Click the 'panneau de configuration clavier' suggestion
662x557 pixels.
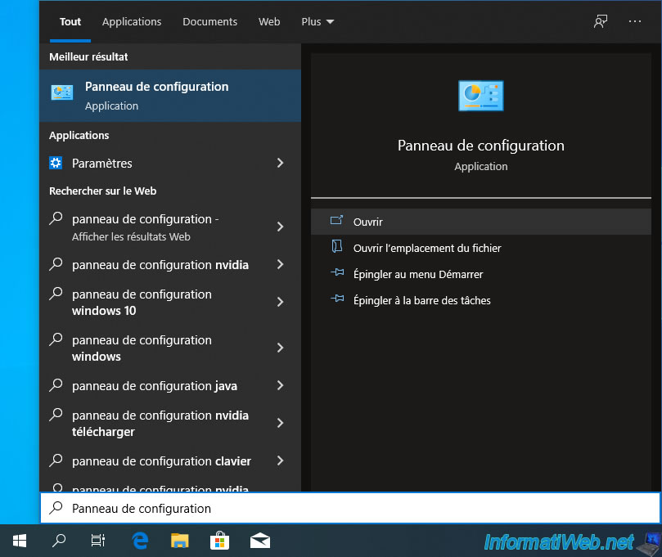click(x=170, y=460)
